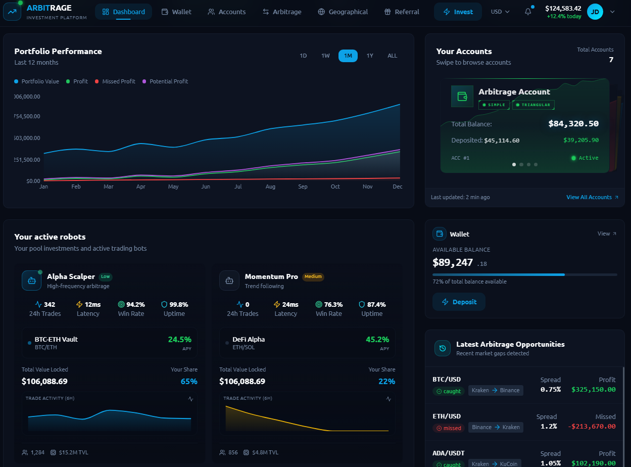Viewport: 631px width, 467px height.
Task: Open View All Accounts link
Action: (x=592, y=197)
